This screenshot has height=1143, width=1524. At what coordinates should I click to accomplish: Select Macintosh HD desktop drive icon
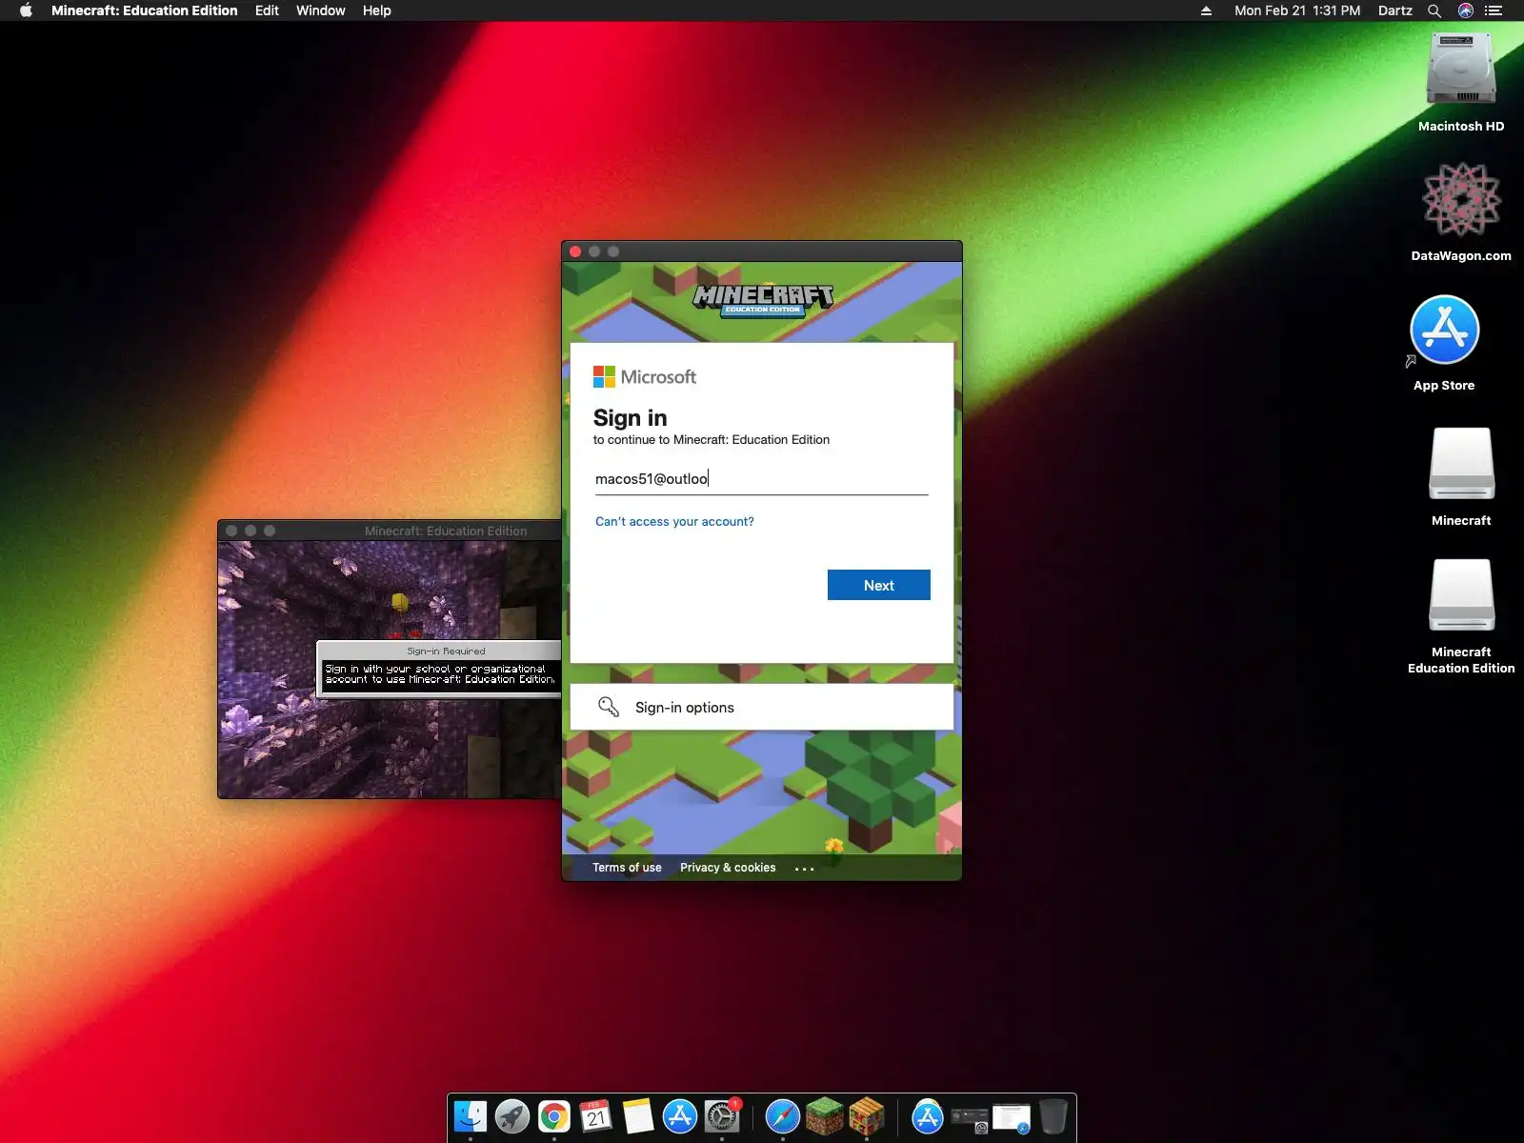[x=1461, y=70]
